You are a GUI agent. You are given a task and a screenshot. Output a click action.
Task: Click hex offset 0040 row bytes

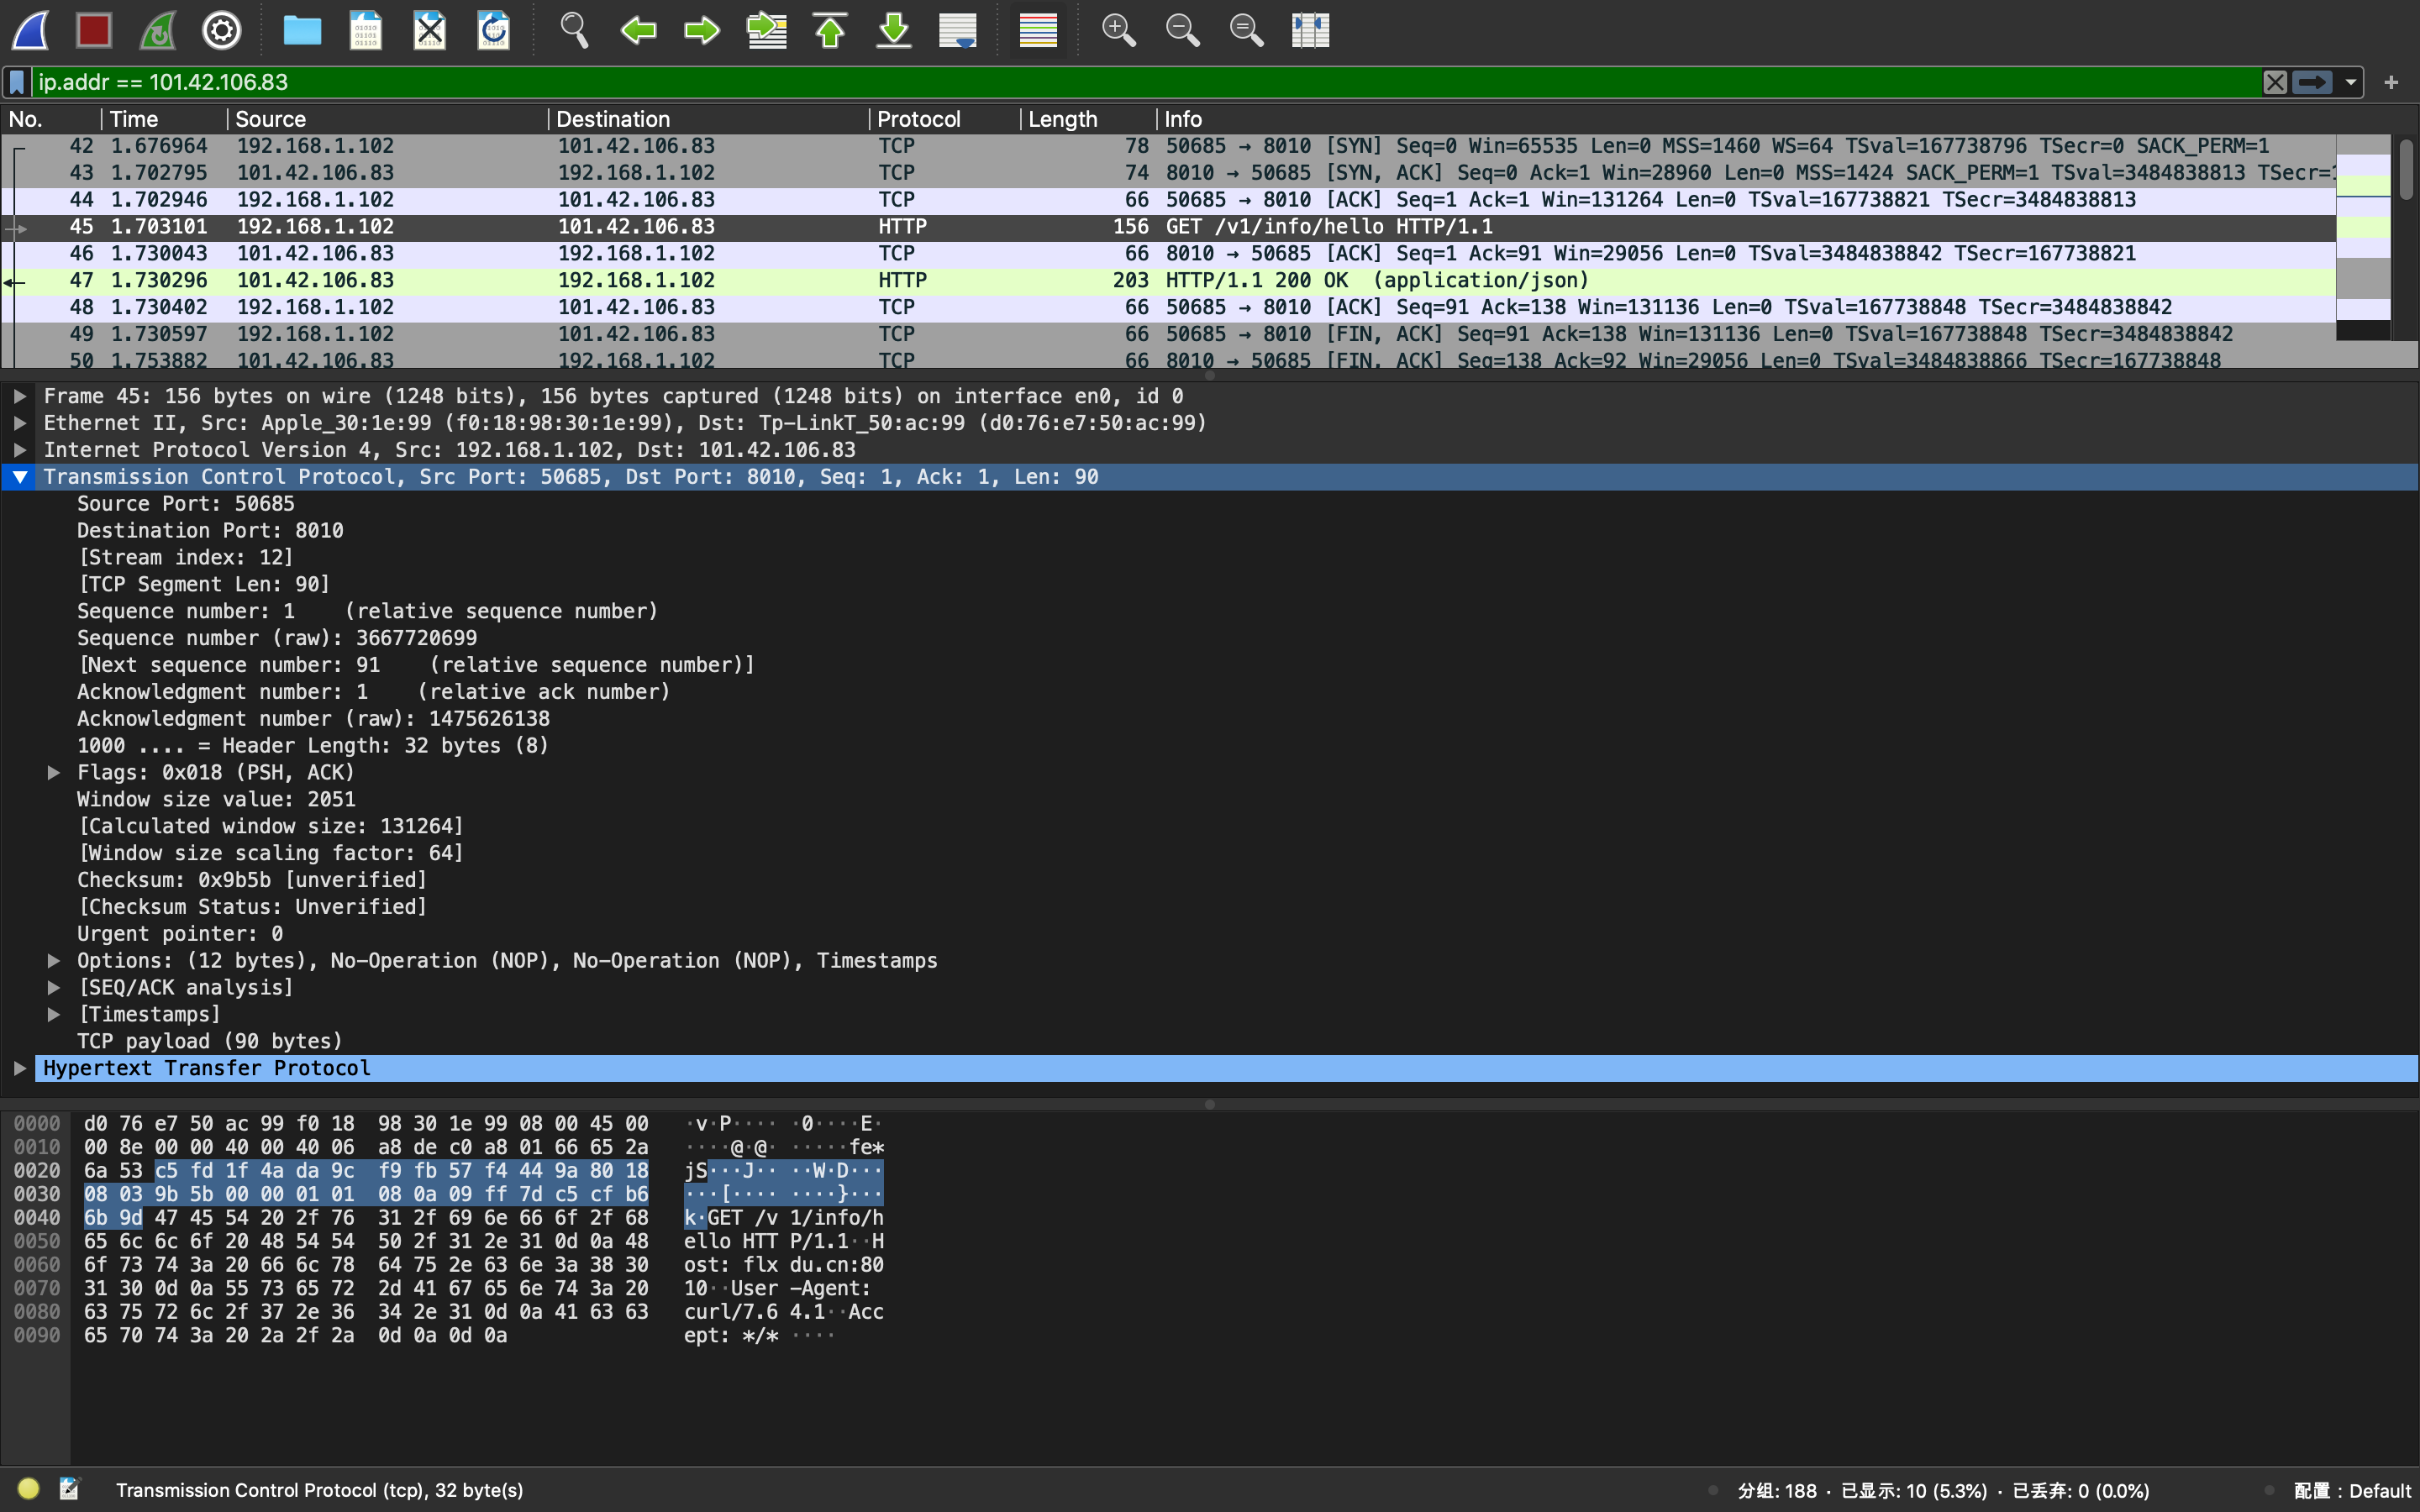tap(366, 1218)
